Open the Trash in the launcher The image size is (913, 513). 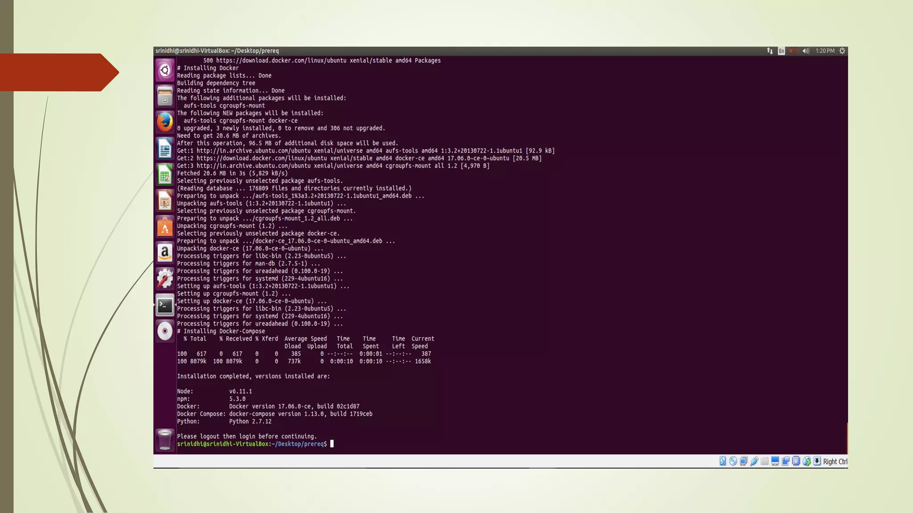(x=165, y=440)
